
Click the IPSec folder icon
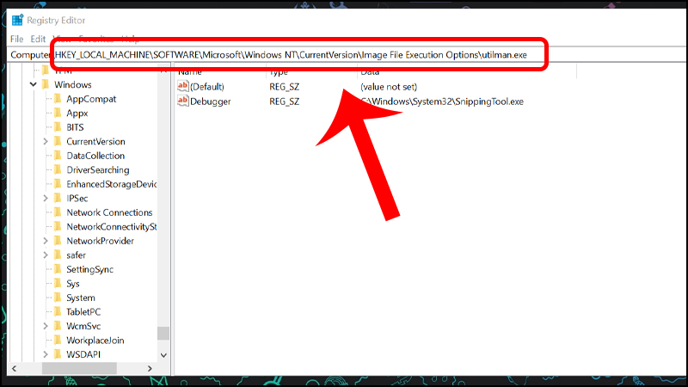[x=58, y=198]
